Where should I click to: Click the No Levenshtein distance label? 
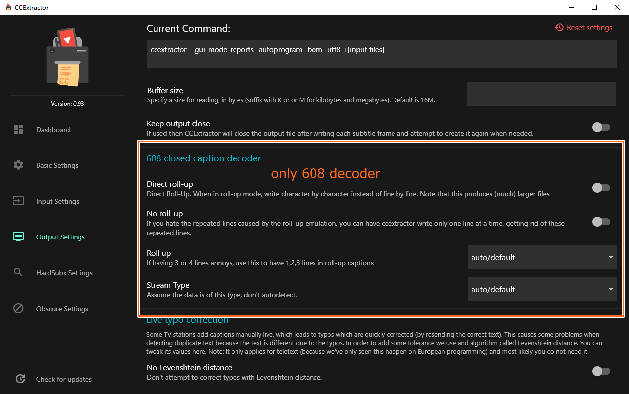click(189, 368)
